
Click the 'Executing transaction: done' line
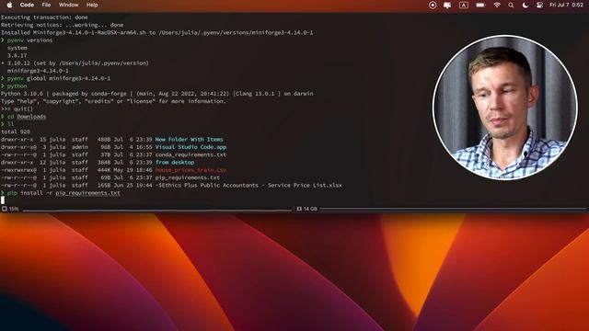point(44,17)
